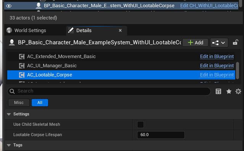Click the outliner actor icon for LootableCorpse

pos(39,6)
